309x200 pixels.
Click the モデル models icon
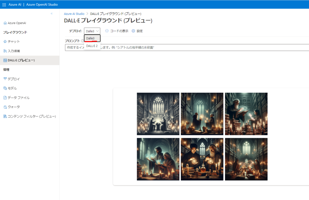(x=5, y=88)
